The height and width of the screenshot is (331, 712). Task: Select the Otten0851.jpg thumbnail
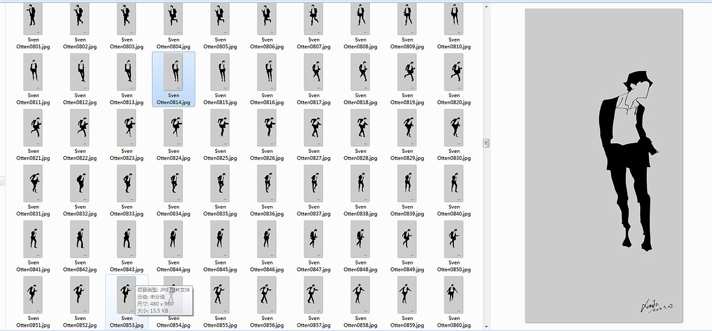[33, 295]
